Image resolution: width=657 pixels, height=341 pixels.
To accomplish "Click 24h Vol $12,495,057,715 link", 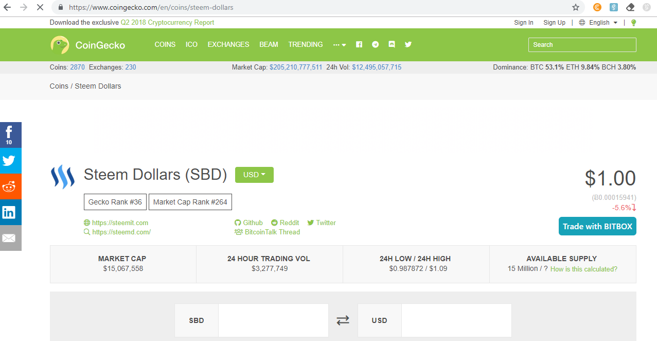I will point(377,67).
